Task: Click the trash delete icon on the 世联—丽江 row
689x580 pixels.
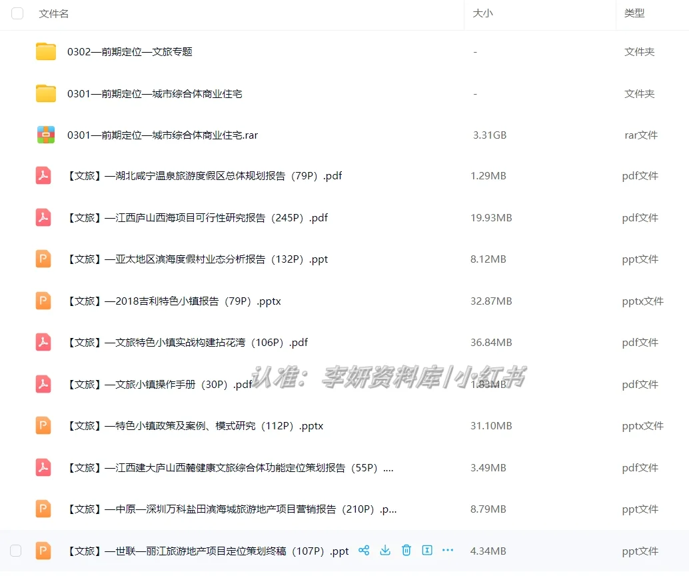Action: pos(406,551)
